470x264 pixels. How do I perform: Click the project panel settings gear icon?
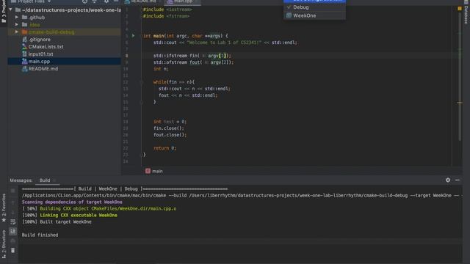(x=106, y=1)
